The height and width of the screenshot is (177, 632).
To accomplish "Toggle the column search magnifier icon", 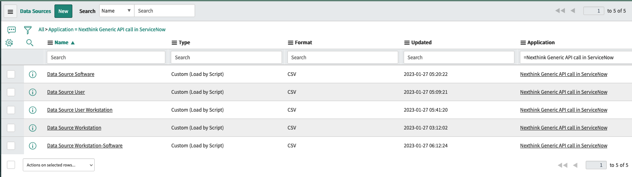I will 30,42.
